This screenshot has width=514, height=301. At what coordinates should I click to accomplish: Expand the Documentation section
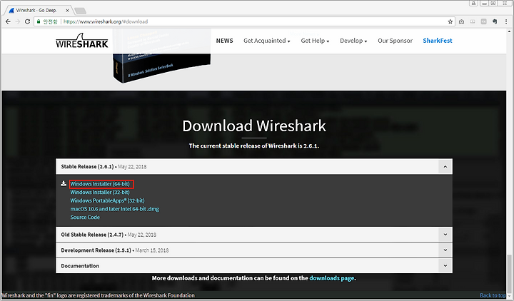pos(445,266)
